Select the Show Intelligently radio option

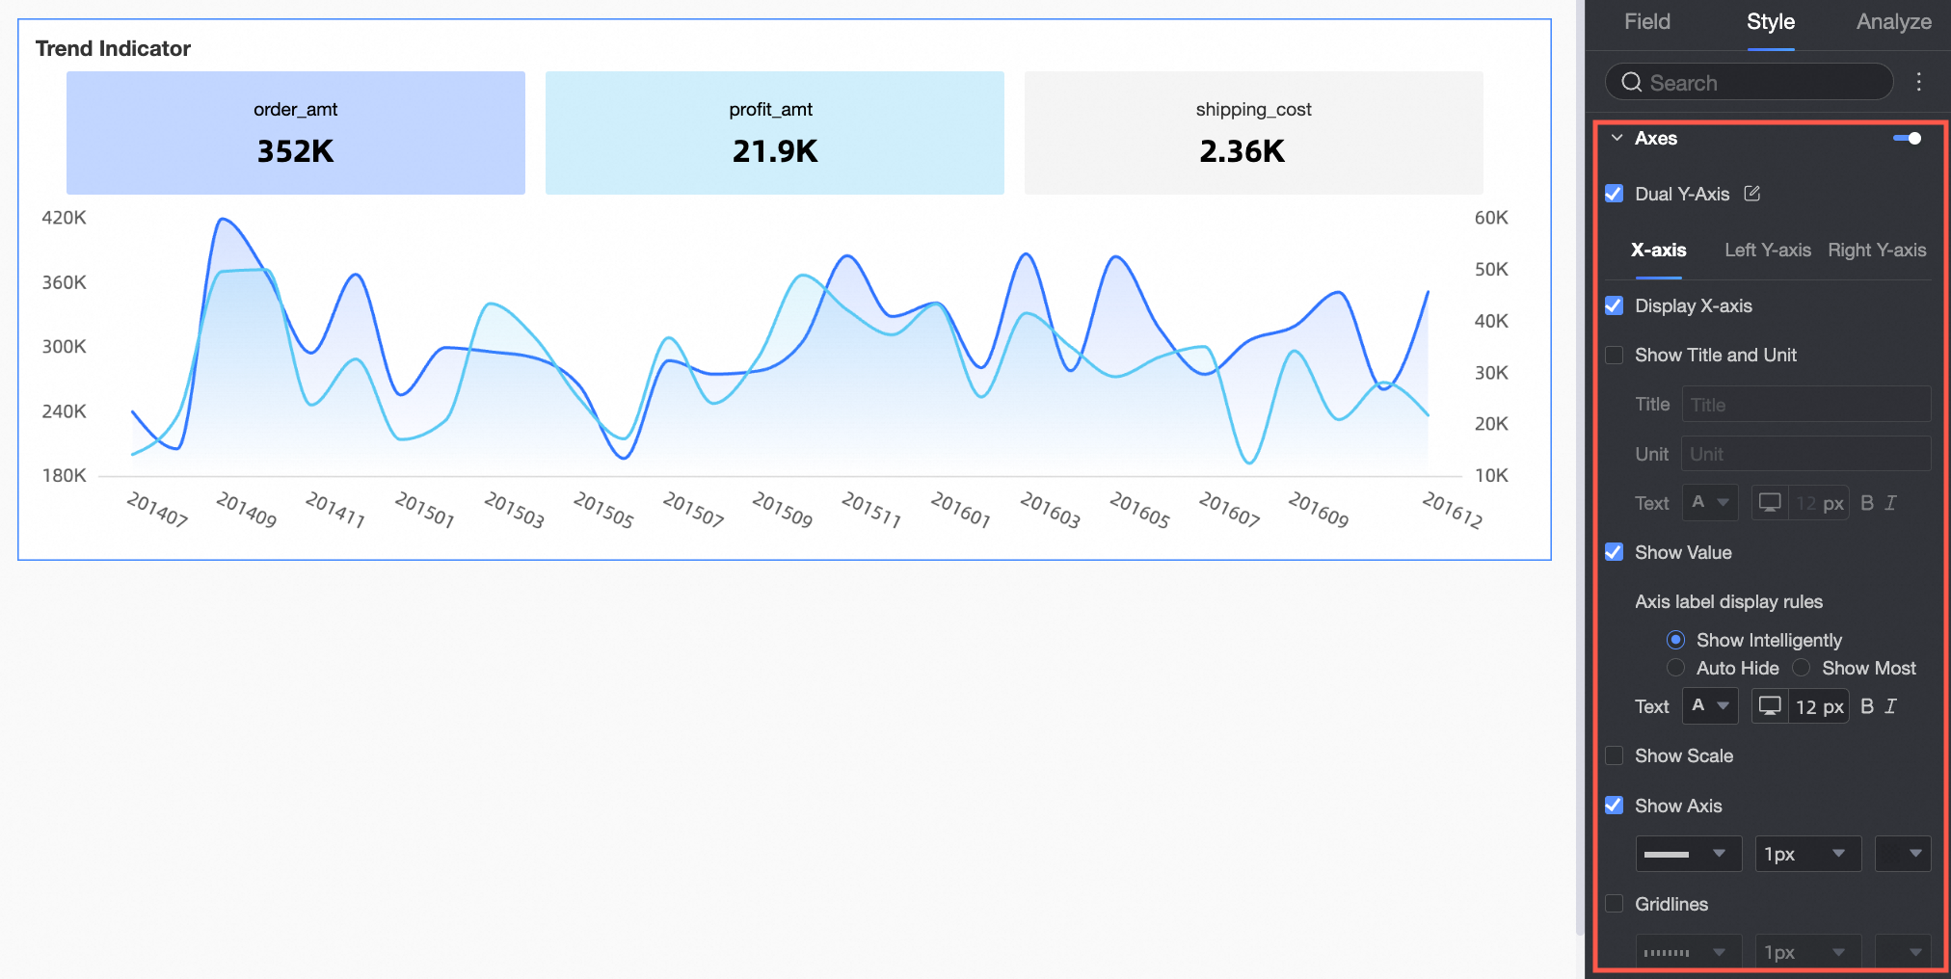(x=1676, y=640)
